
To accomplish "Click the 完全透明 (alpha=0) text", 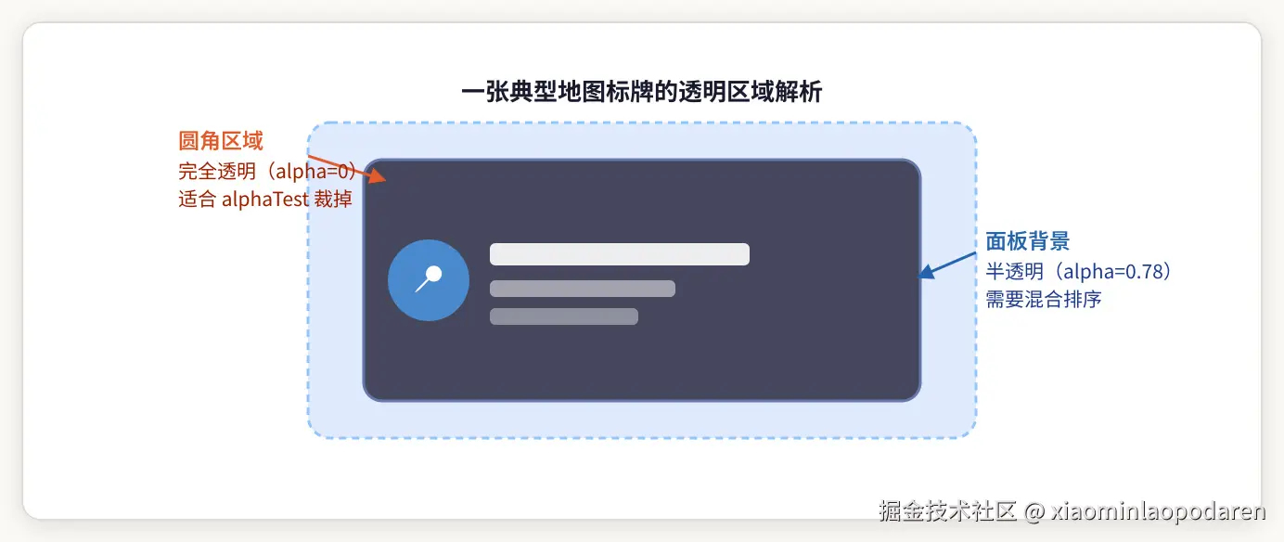I will [268, 171].
